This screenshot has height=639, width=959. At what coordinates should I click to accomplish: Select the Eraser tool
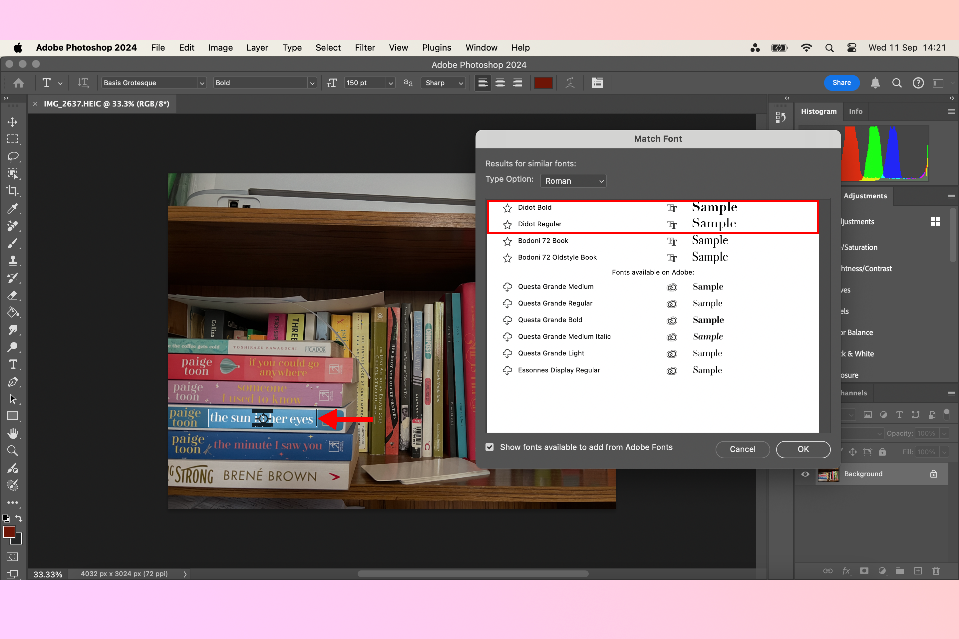click(x=12, y=295)
